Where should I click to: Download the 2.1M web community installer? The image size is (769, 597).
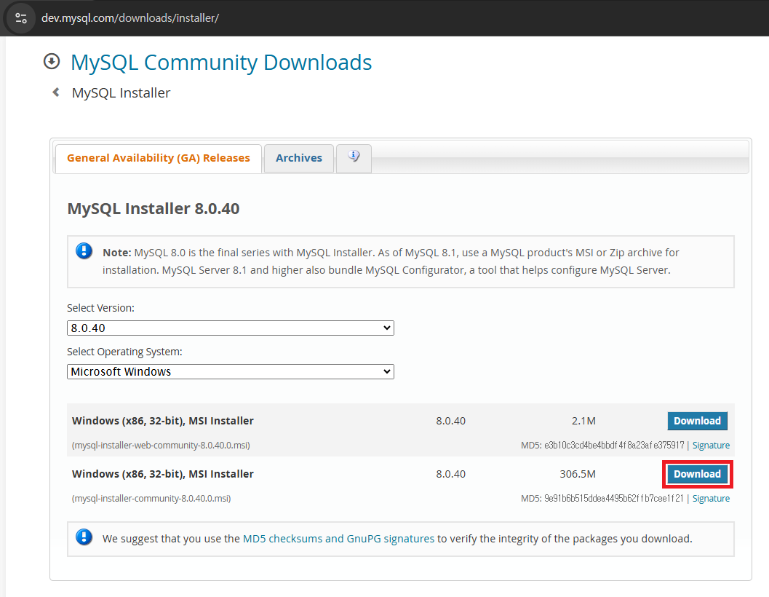click(697, 421)
